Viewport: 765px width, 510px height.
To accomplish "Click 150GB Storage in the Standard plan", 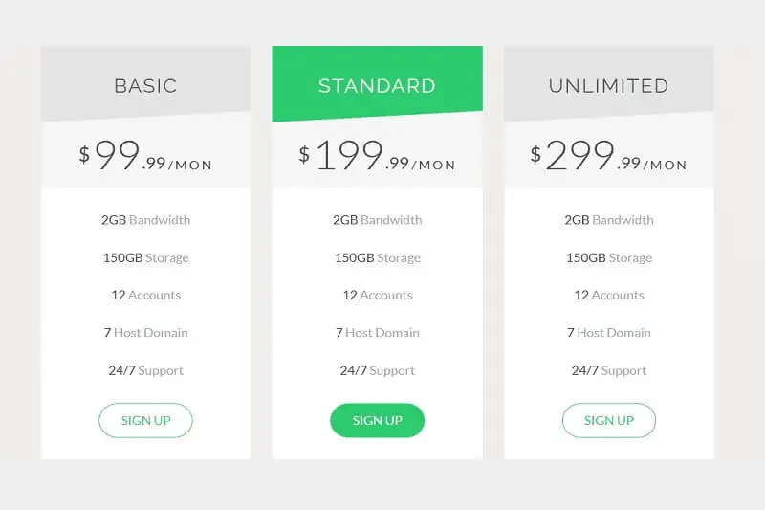I will click(x=377, y=257).
